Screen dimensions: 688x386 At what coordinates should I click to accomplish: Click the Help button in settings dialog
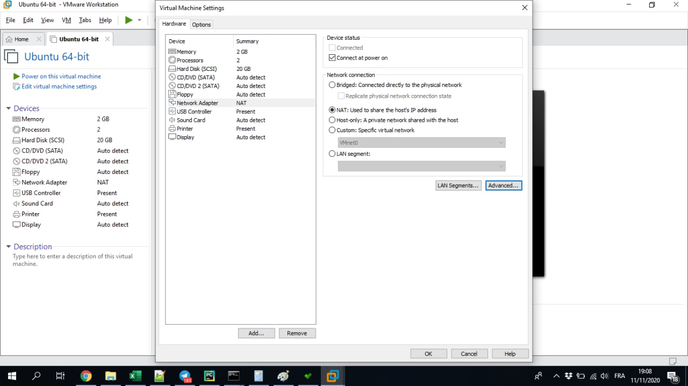point(510,354)
